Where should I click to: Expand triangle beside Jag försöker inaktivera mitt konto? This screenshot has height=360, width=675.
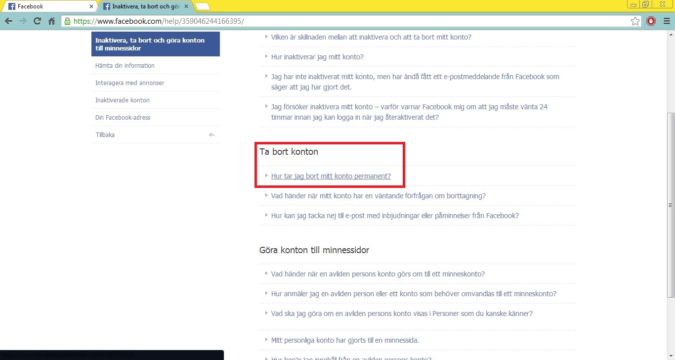tap(266, 106)
